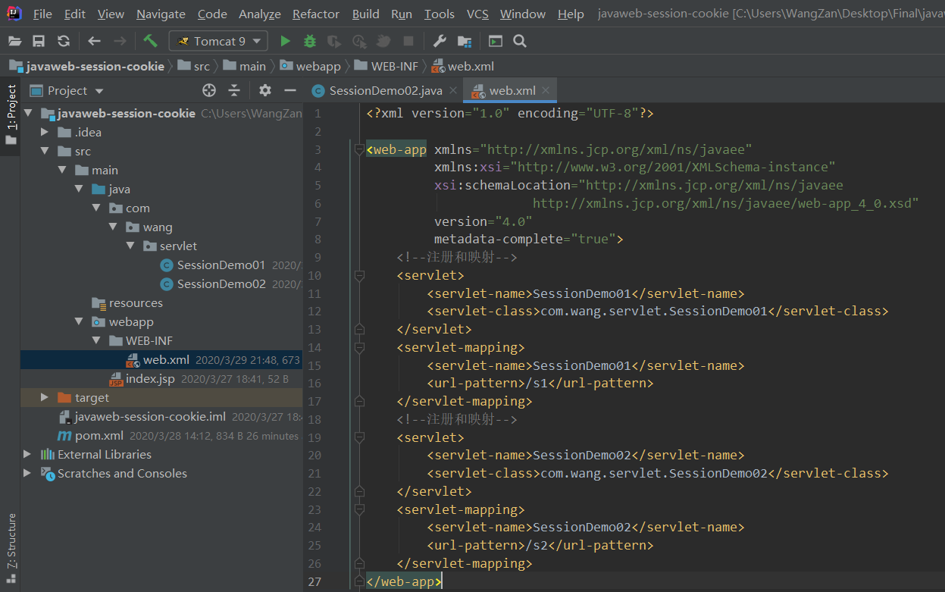This screenshot has width=945, height=592.
Task: Close the web.xml editor tab
Action: point(546,90)
